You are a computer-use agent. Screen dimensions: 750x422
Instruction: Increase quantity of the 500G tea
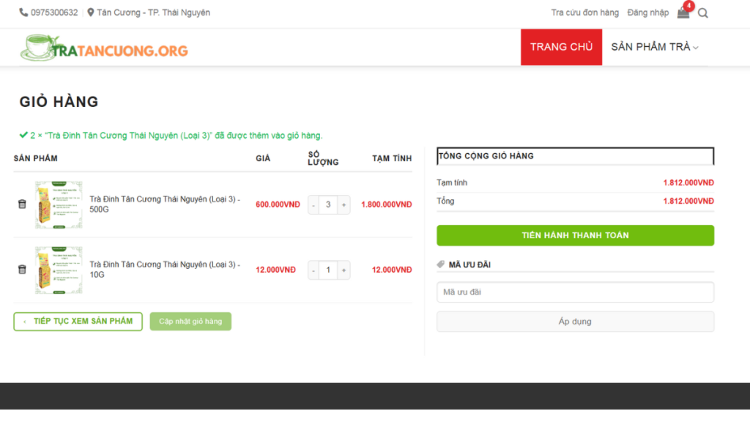[344, 205]
